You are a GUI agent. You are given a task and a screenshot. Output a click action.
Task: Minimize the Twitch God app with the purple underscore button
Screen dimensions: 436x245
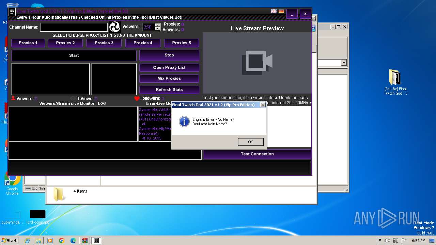click(x=292, y=14)
